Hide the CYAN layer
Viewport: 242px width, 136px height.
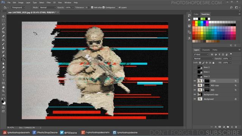(x=195, y=81)
